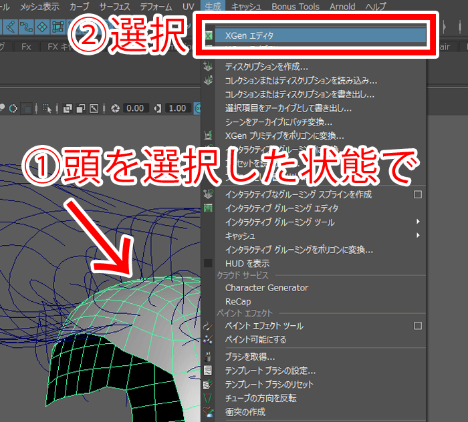
Task: Choose コレクションまたはディスクリプションを読み込み...
Action: 301,81
